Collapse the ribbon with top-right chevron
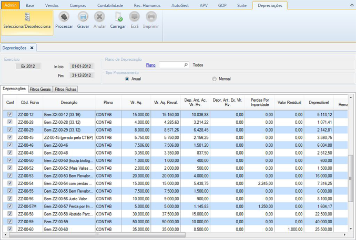 (x=352, y=5)
